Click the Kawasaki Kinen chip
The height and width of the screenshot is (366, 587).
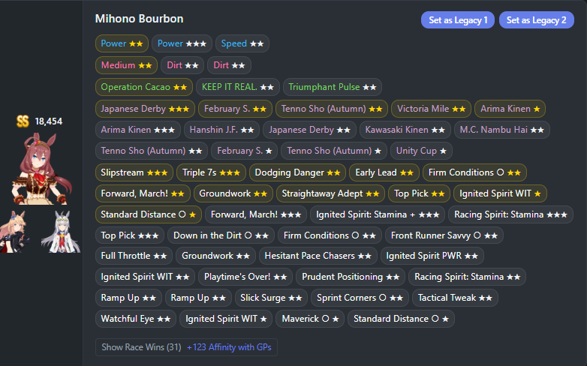(405, 130)
